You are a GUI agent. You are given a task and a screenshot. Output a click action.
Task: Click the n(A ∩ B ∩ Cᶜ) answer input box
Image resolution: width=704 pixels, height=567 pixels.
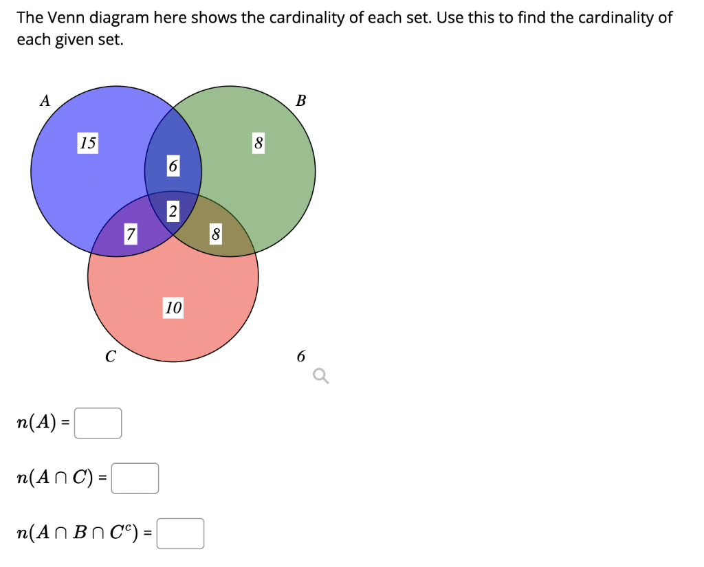coord(180,533)
